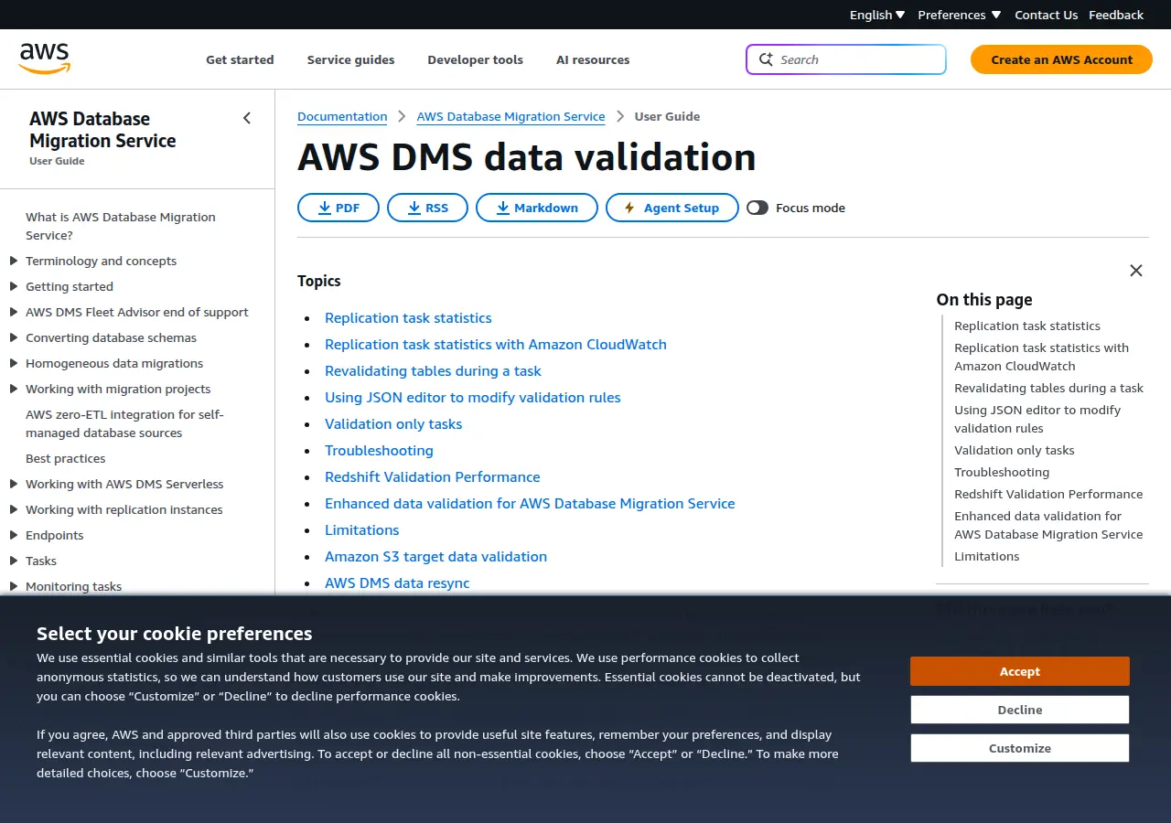This screenshot has width=1171, height=823.
Task: Expand the Getting started tree item
Action: [x=14, y=286]
